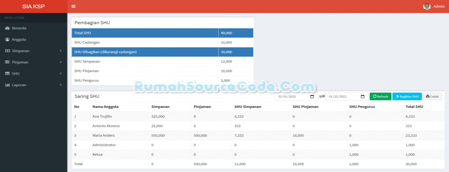Click the Bagikan SHU button

coord(407,96)
